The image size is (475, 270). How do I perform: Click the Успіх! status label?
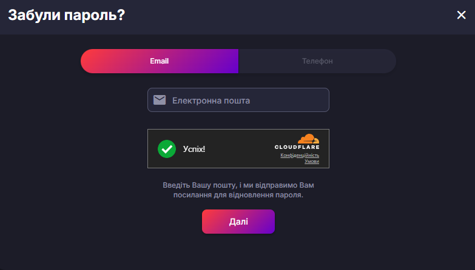tap(194, 149)
